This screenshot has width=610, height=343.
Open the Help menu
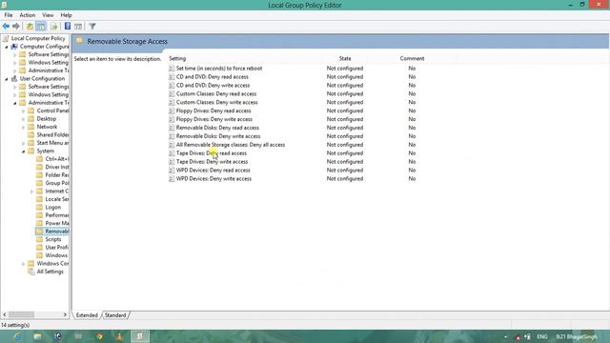tap(66, 15)
